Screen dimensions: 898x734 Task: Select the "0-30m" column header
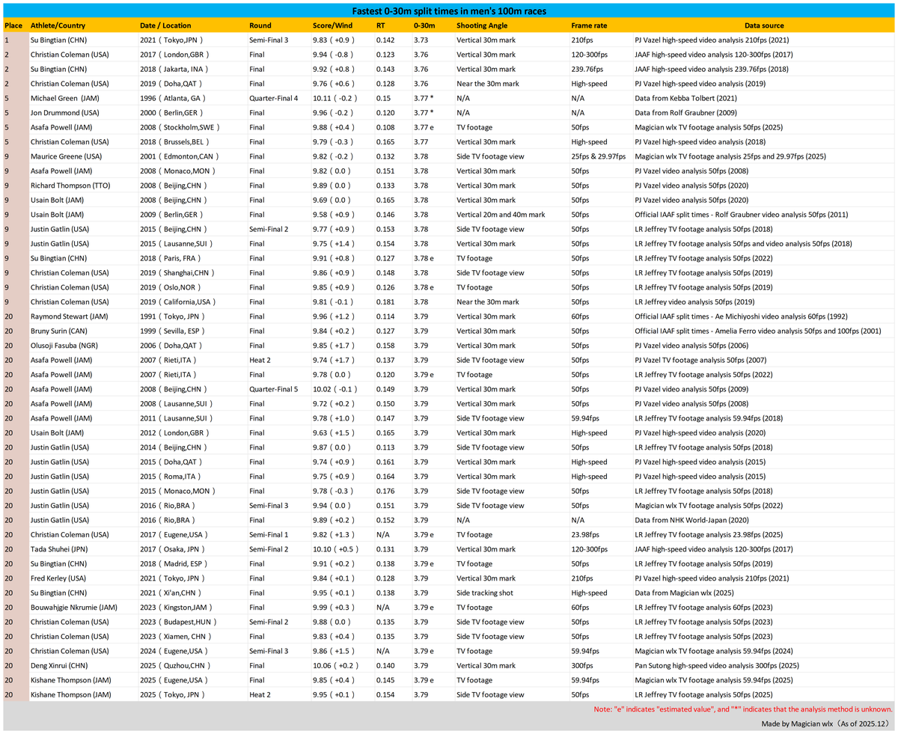[425, 25]
